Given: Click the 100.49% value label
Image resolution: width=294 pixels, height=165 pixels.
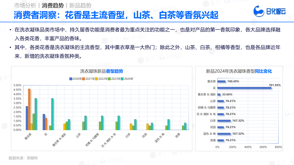Looking at the screenshot, I should click(x=233, y=81).
